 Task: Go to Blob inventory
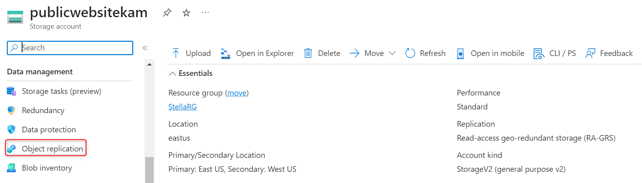pos(47,168)
